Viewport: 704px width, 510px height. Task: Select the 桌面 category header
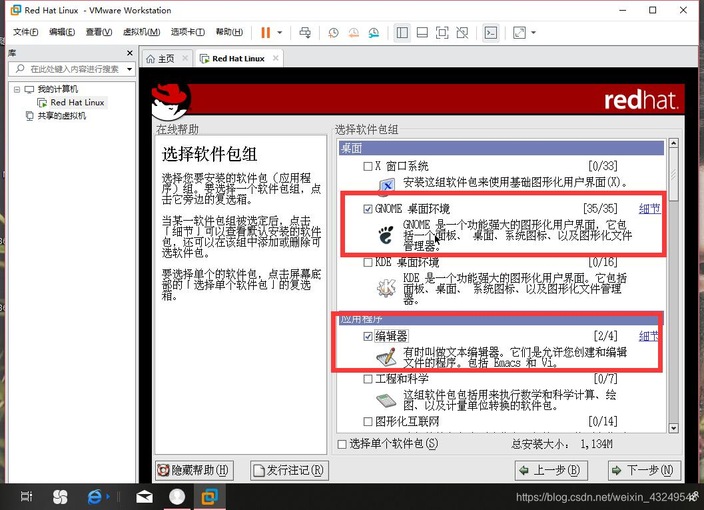tap(501, 148)
